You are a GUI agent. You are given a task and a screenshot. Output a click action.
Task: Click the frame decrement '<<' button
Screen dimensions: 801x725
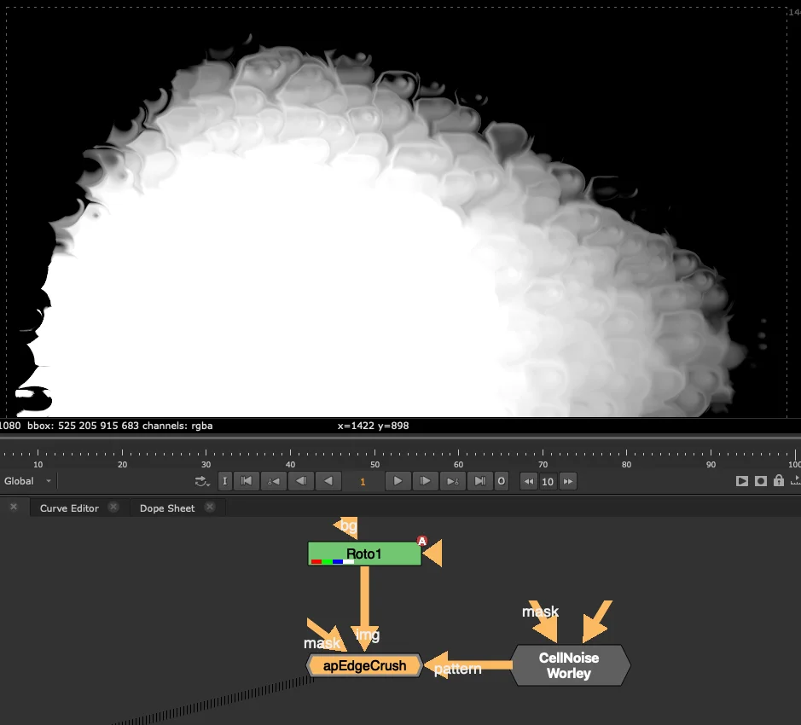529,481
